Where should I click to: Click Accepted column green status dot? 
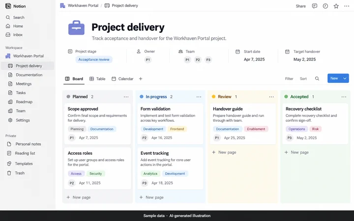coord(286,97)
